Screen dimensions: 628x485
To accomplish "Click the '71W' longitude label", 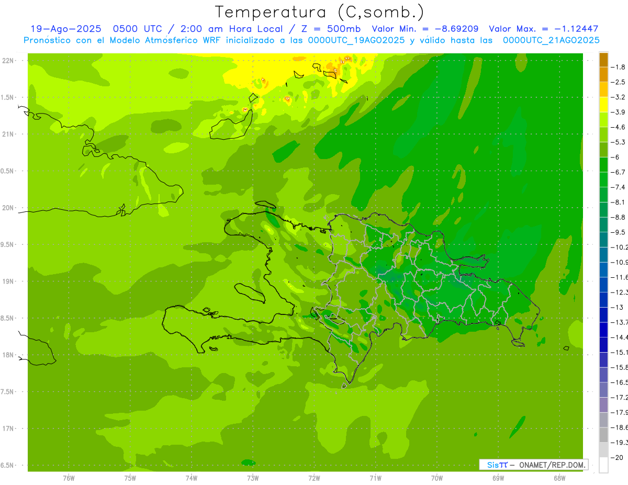I will 375,478.
